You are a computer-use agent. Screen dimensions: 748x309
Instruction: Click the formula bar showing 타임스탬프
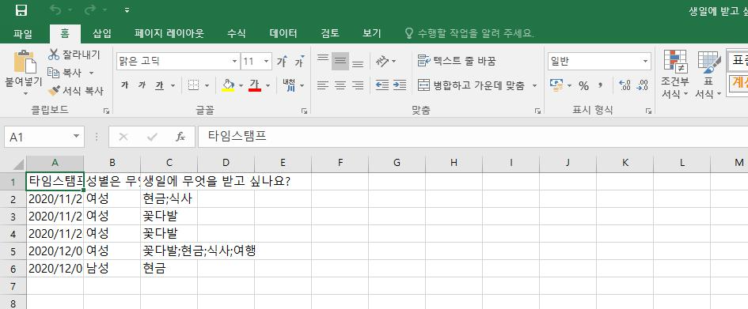coord(473,138)
